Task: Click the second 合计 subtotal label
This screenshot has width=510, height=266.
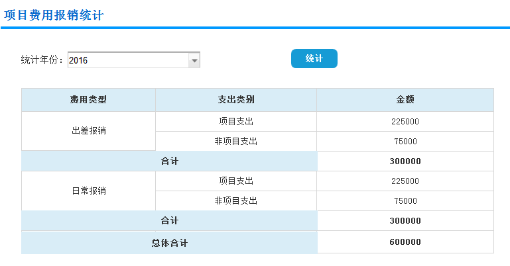Action: 170,220
